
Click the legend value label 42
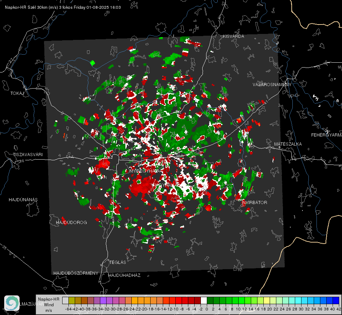click(339, 309)
